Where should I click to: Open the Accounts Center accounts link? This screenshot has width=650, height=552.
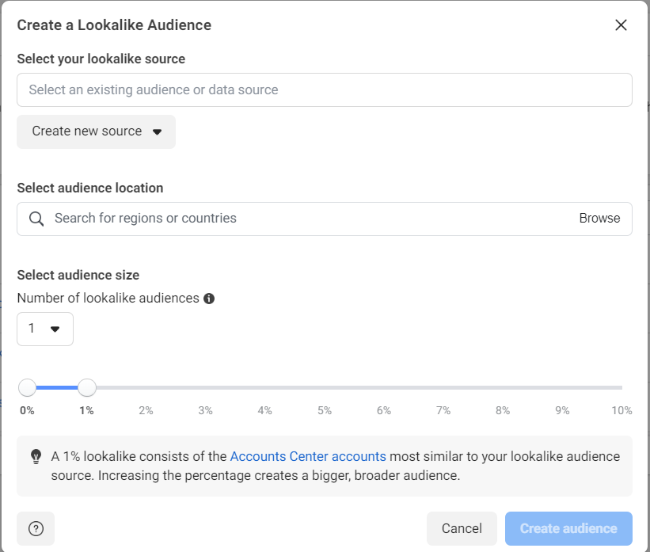(308, 456)
